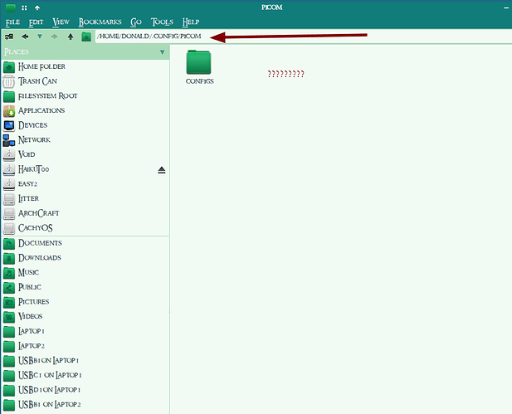Open the View menu

click(61, 22)
